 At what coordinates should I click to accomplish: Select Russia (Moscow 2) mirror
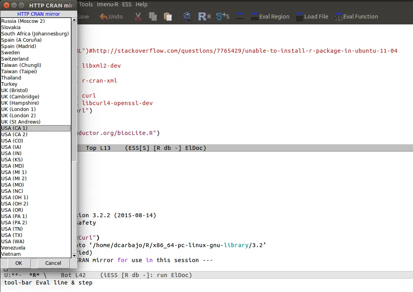click(x=36, y=21)
